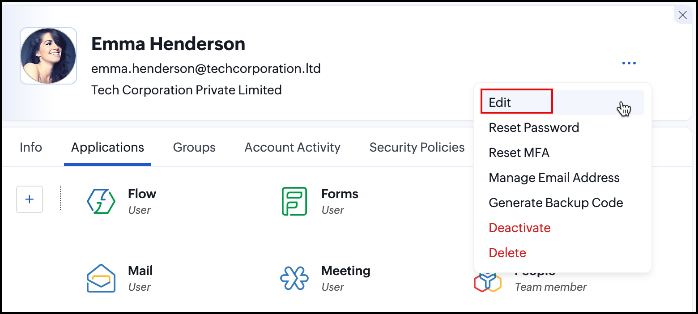Choose Edit from the options menu
Image resolution: width=698 pixels, height=314 pixels.
pyautogui.click(x=500, y=102)
